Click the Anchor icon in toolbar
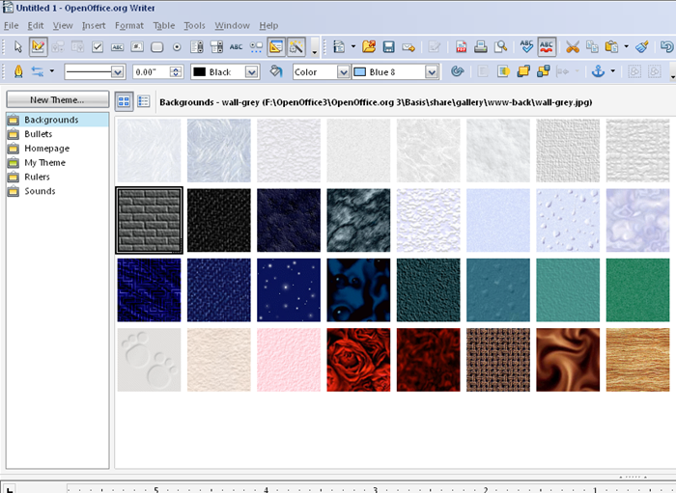The image size is (676, 493). (x=597, y=71)
